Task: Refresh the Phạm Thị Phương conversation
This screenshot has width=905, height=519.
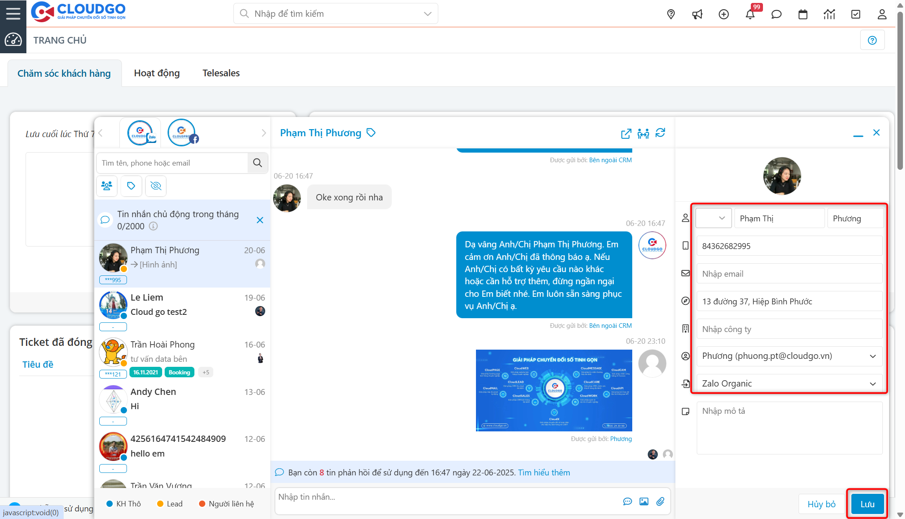Action: tap(660, 133)
